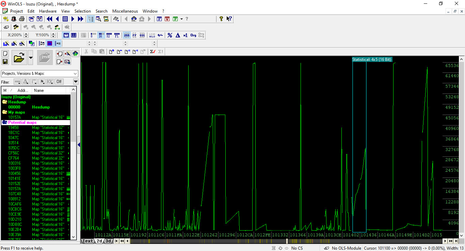Click the yellow question mark help icon
Viewport: 465px width, 251px height.
[221, 19]
